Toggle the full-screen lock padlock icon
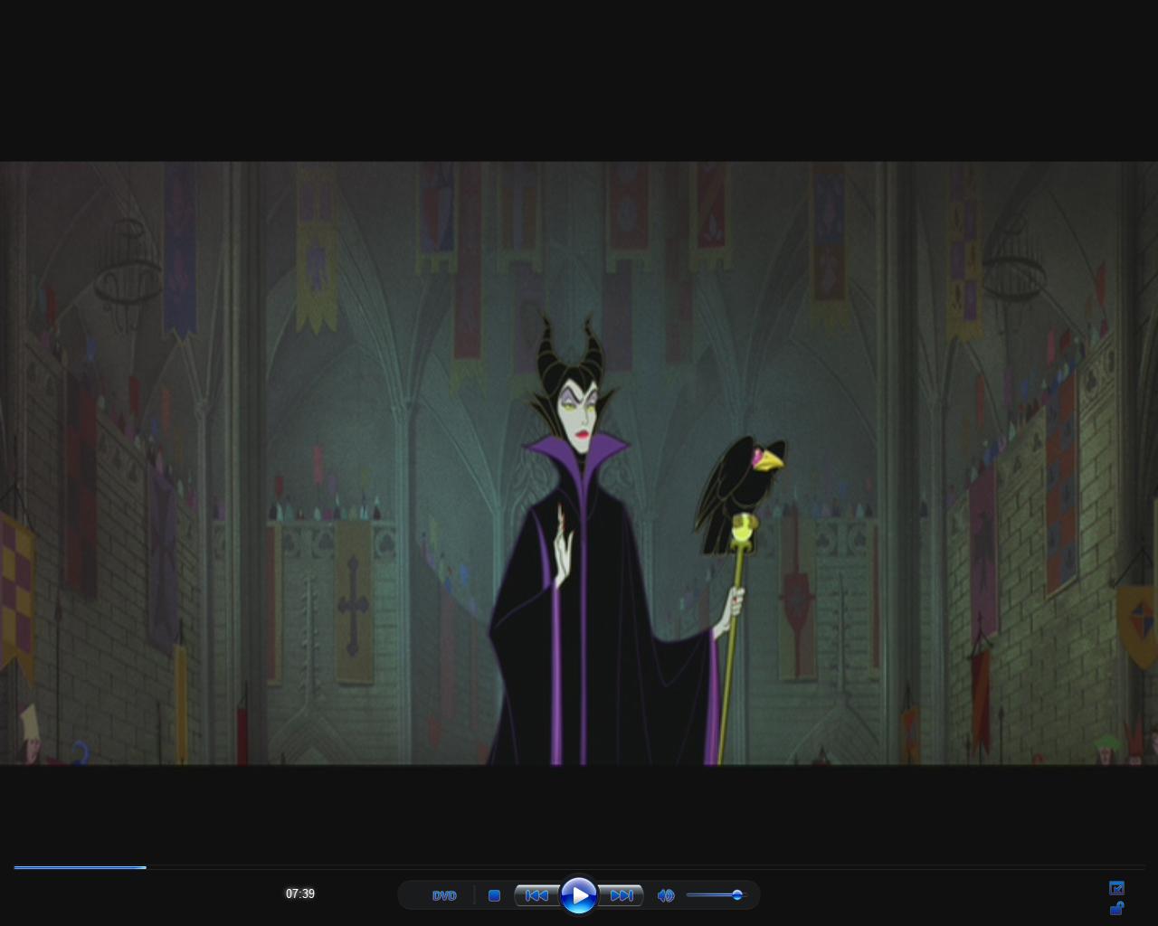1158x926 pixels. pyautogui.click(x=1116, y=908)
